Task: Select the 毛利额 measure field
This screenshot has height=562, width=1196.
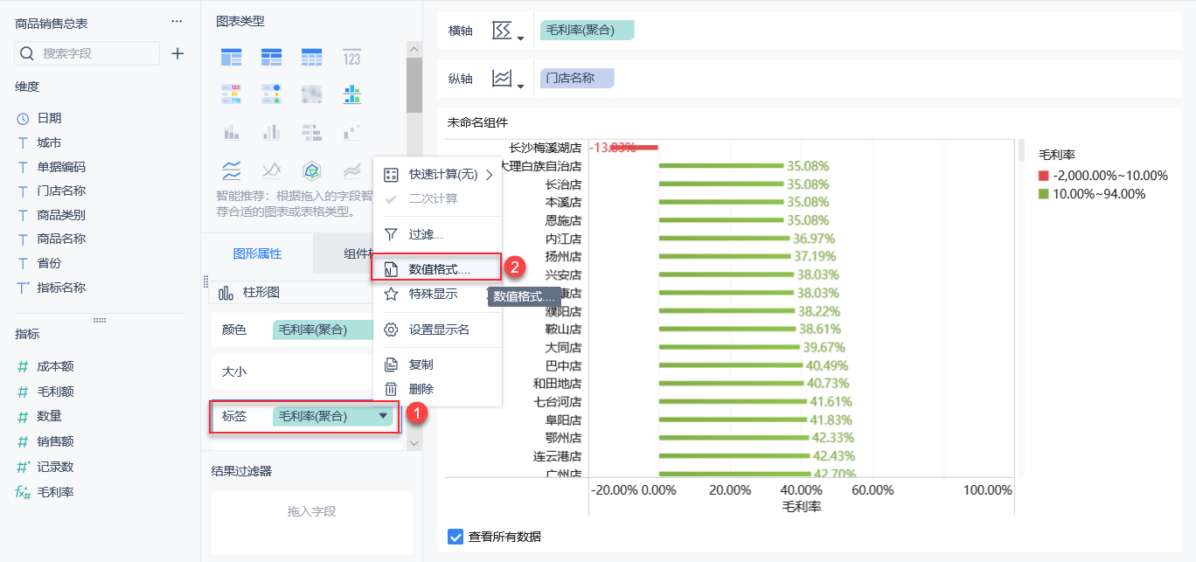Action: pyautogui.click(x=55, y=392)
